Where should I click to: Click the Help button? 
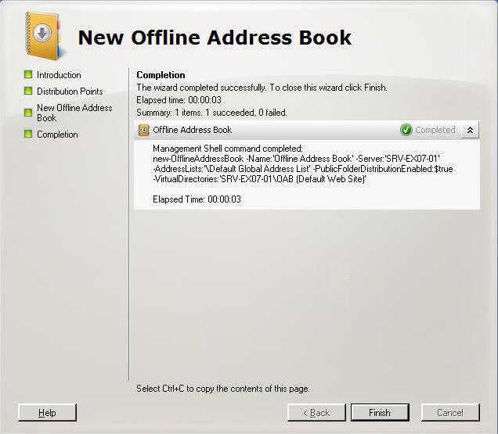pos(47,412)
